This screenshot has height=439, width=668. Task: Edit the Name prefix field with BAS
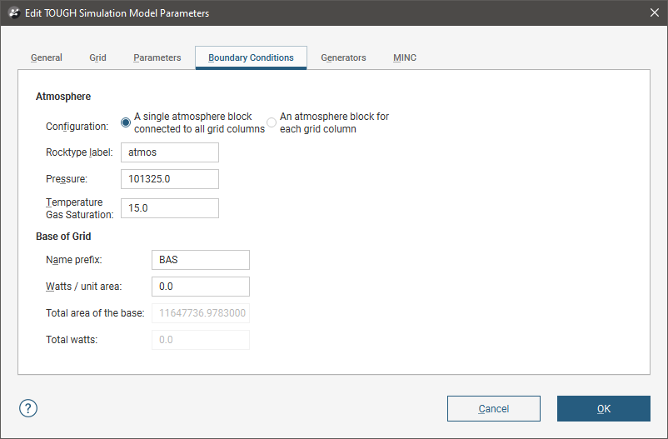click(x=200, y=260)
